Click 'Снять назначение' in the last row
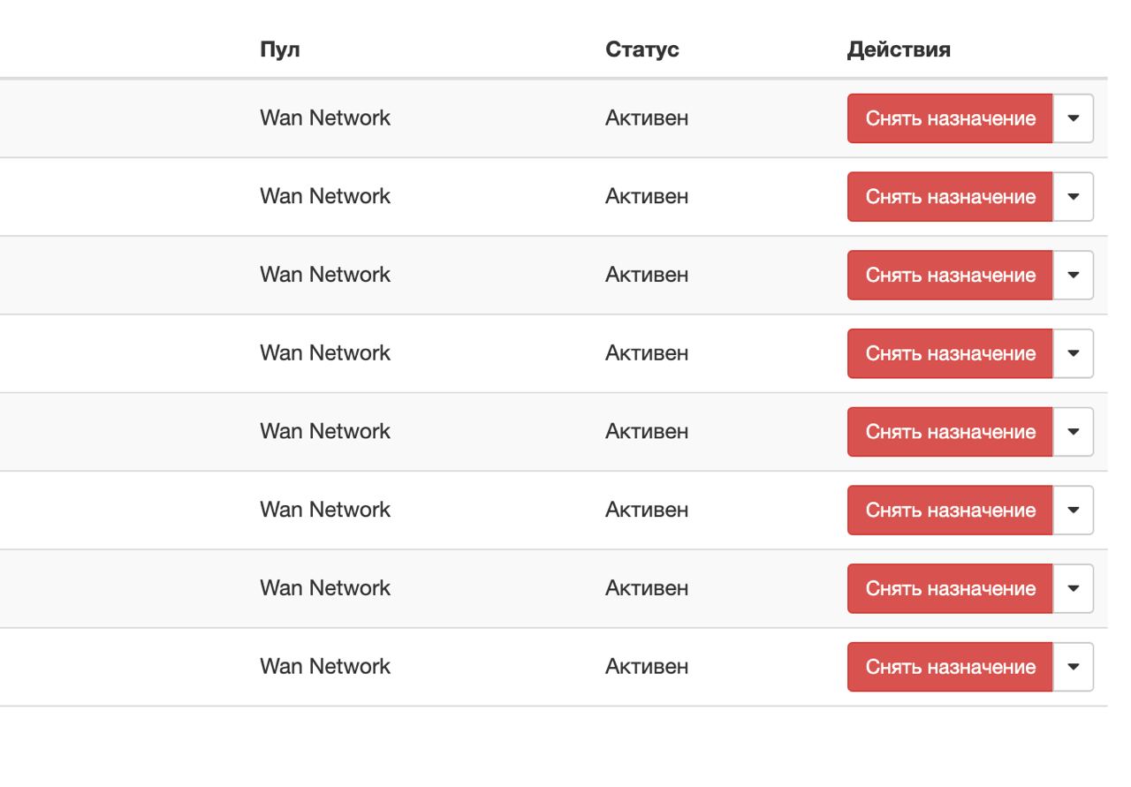The image size is (1131, 787). pyautogui.click(x=950, y=667)
